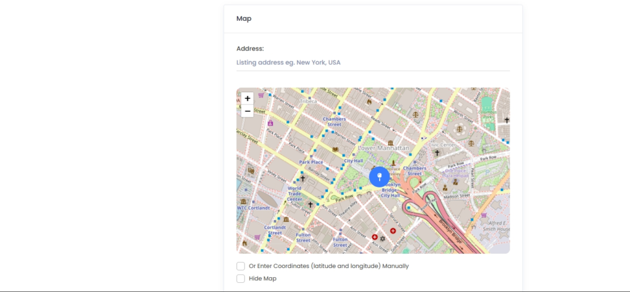
Task: Click the Theatre Alley street label
Action: [348, 209]
